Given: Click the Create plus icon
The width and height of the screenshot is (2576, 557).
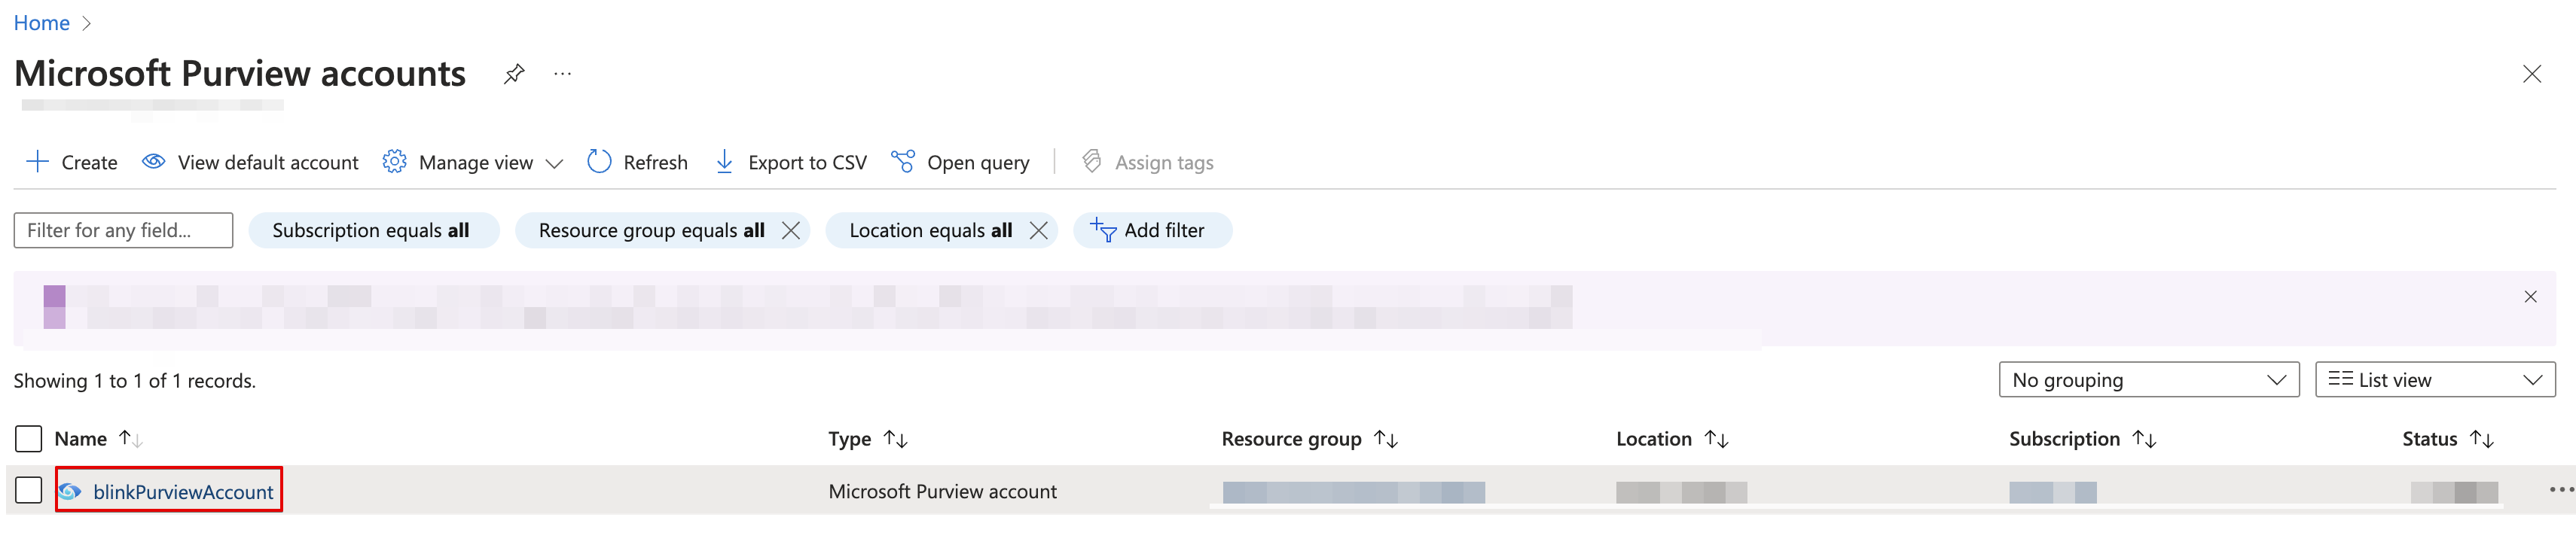Looking at the screenshot, I should [x=37, y=162].
